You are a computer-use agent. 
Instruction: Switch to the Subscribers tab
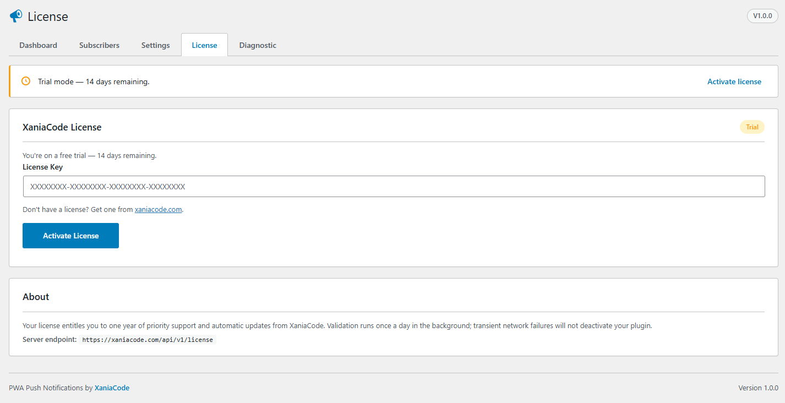[x=99, y=45]
